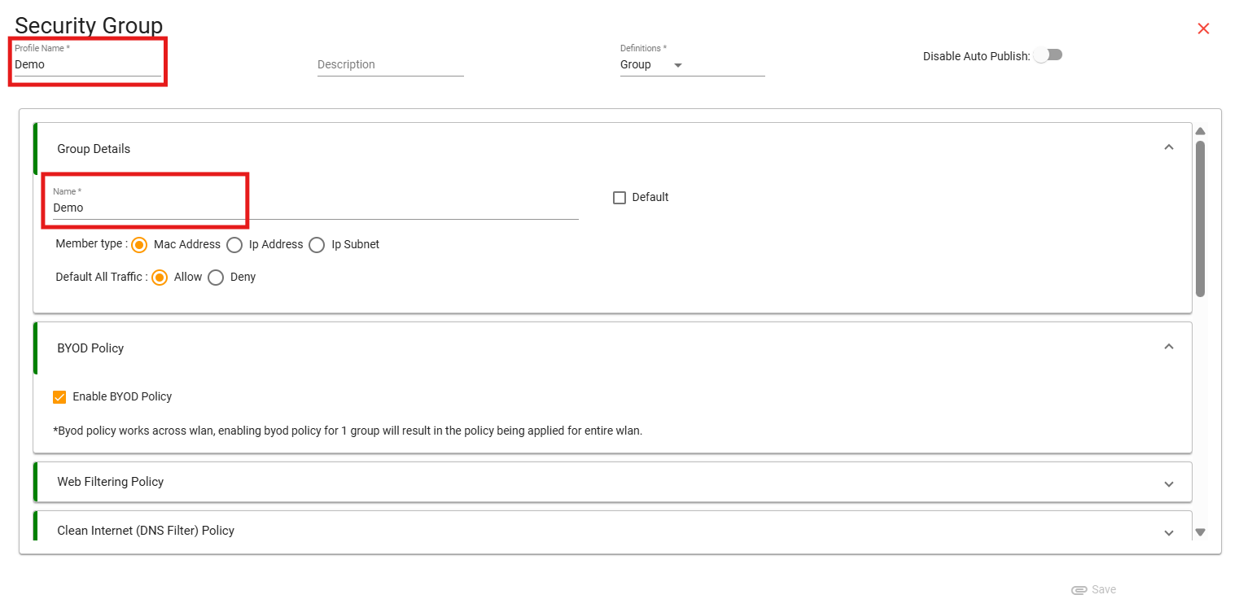This screenshot has width=1239, height=608.
Task: Click the Default All Traffic label
Action: coord(102,277)
